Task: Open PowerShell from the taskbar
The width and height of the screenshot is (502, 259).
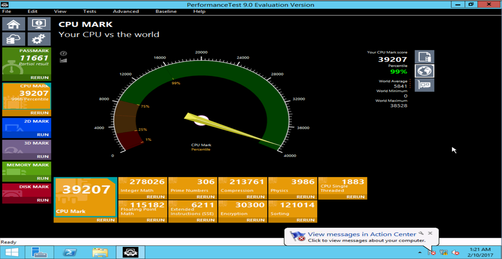Action: 70,252
